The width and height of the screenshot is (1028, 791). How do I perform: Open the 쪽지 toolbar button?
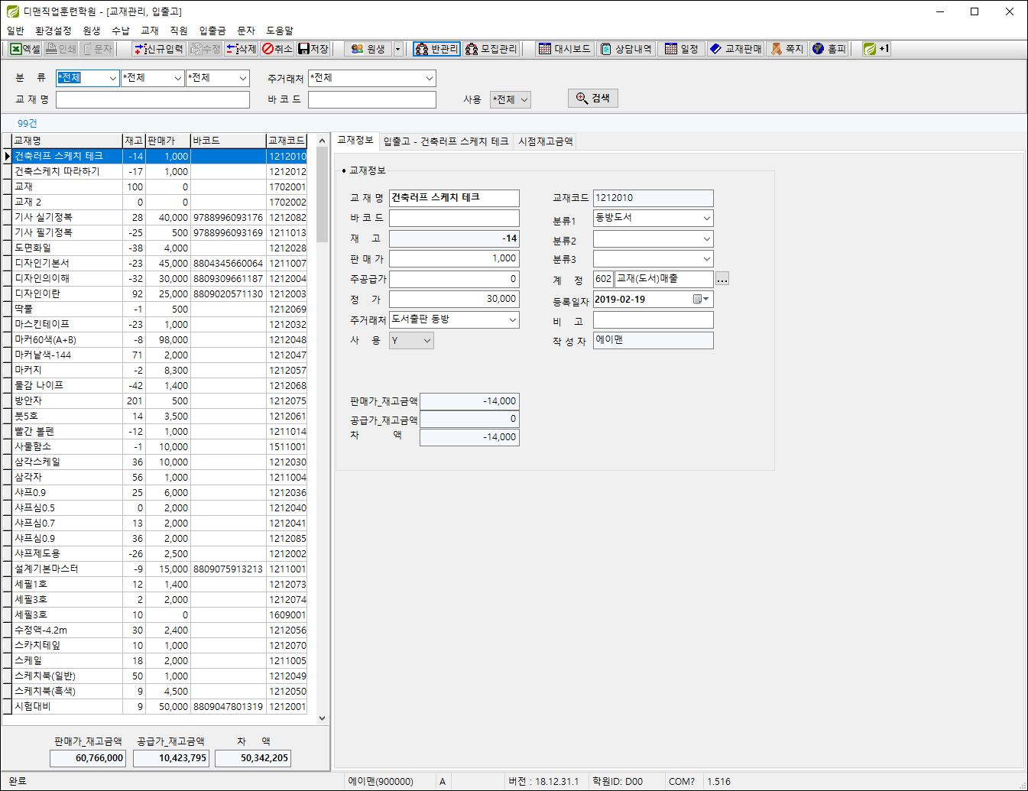click(x=787, y=49)
